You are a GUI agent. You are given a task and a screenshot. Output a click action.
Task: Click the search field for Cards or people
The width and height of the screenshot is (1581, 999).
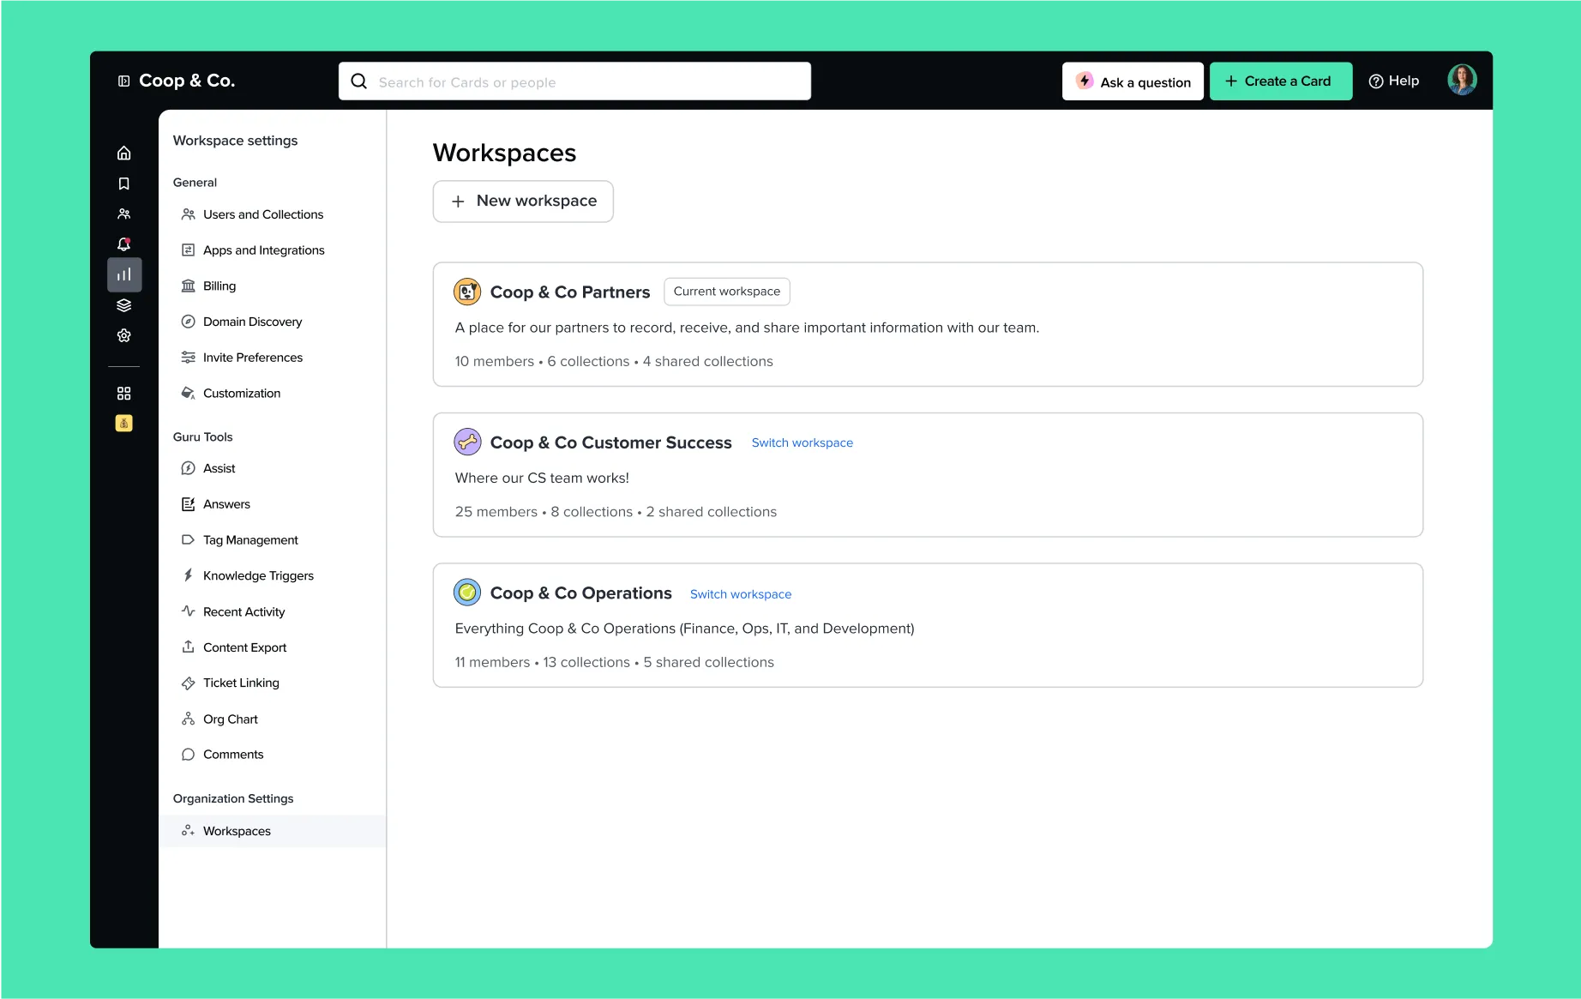coord(574,81)
